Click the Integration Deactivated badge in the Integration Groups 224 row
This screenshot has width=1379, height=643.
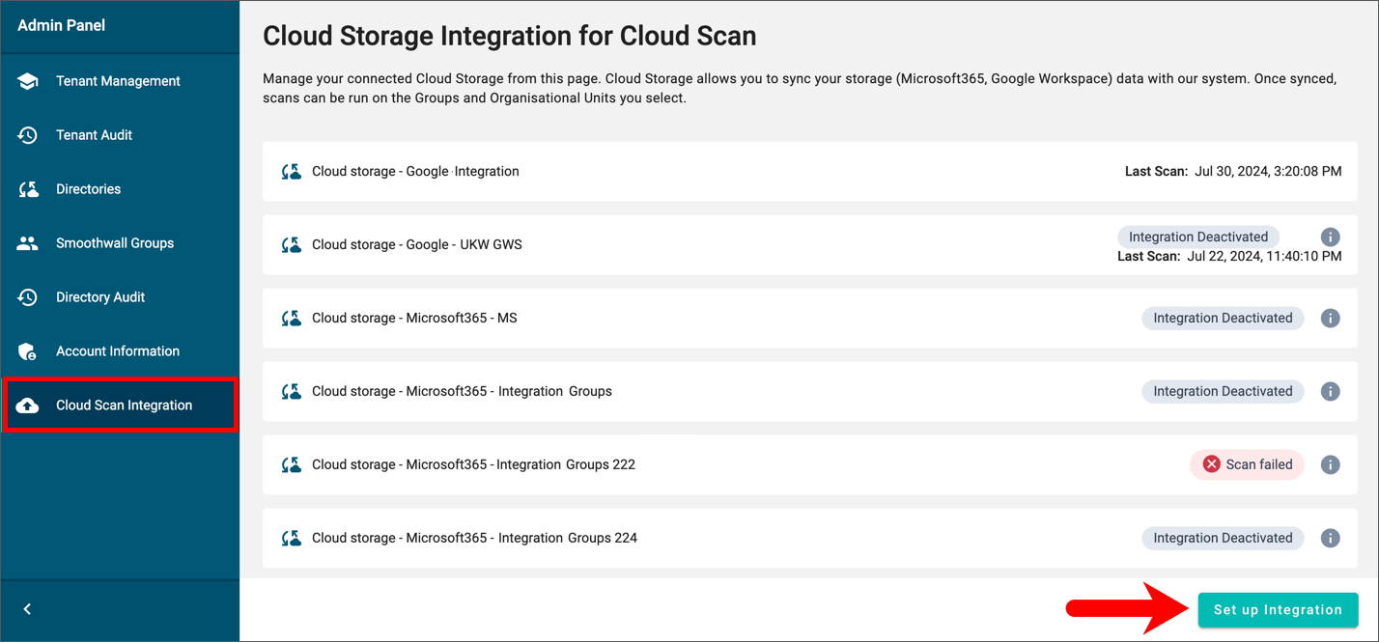(1223, 538)
